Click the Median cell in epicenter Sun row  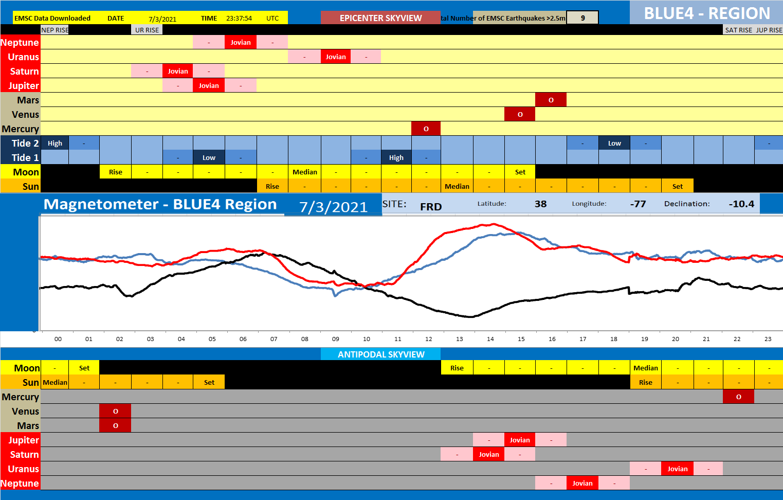pyautogui.click(x=457, y=186)
